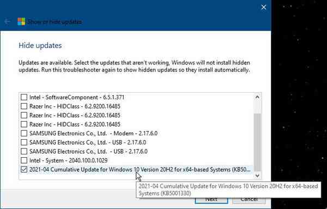Select the Intel - System - 2040.100.0.1029 text
327x209 pixels.
point(69,160)
